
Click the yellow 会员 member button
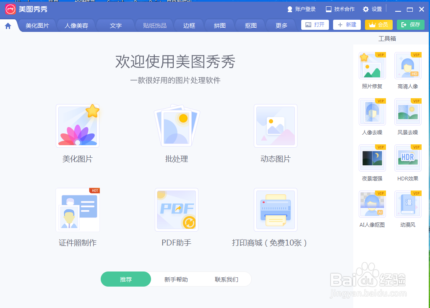379,25
